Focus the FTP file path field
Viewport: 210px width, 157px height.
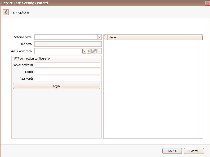click(x=68, y=44)
